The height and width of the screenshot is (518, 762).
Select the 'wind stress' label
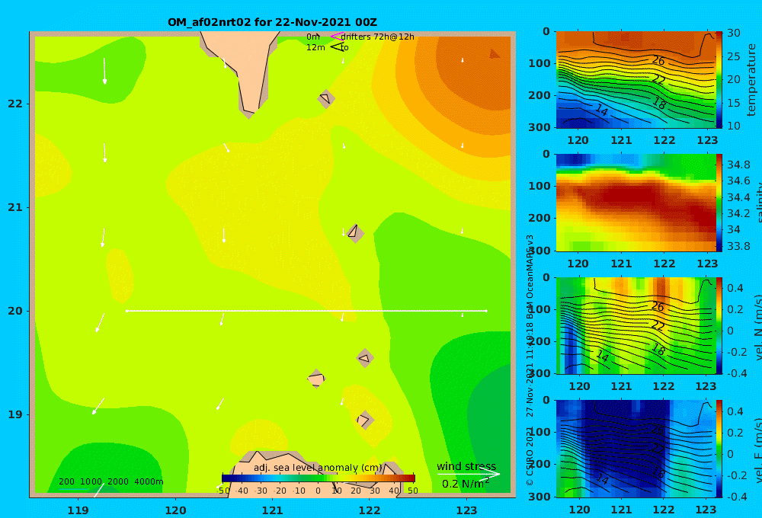466,466
